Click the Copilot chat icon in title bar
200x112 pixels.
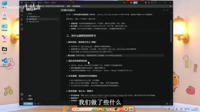pos(124,2)
